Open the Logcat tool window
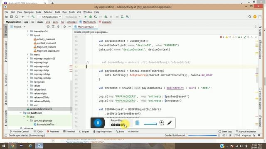This screenshot has width=266, height=149. coord(84,132)
